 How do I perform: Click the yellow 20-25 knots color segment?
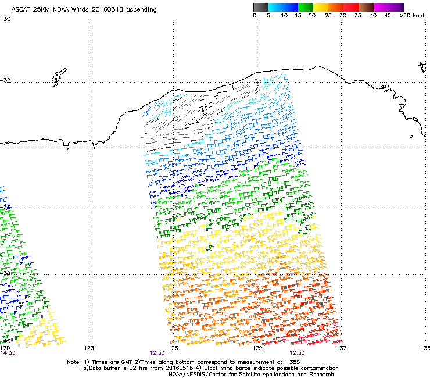click(x=321, y=7)
